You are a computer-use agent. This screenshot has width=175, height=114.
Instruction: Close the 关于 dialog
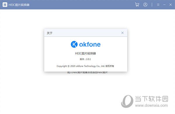click(x=123, y=33)
